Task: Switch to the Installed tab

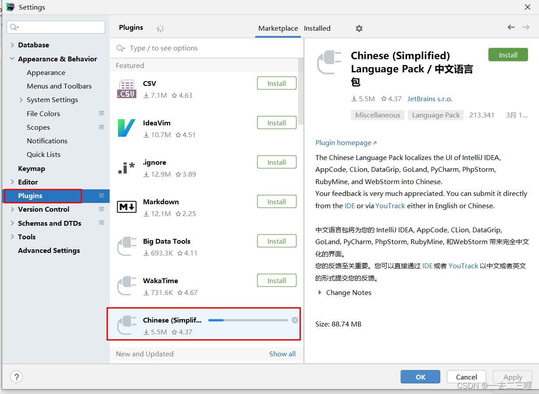Action: (x=317, y=28)
